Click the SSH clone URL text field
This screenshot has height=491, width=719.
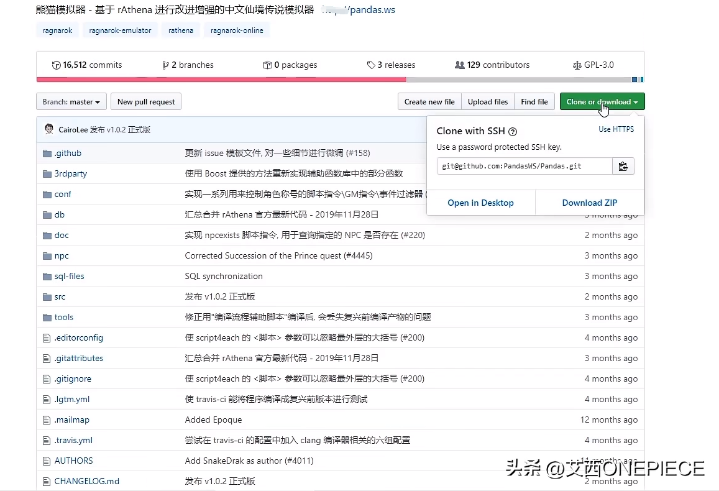pos(524,166)
